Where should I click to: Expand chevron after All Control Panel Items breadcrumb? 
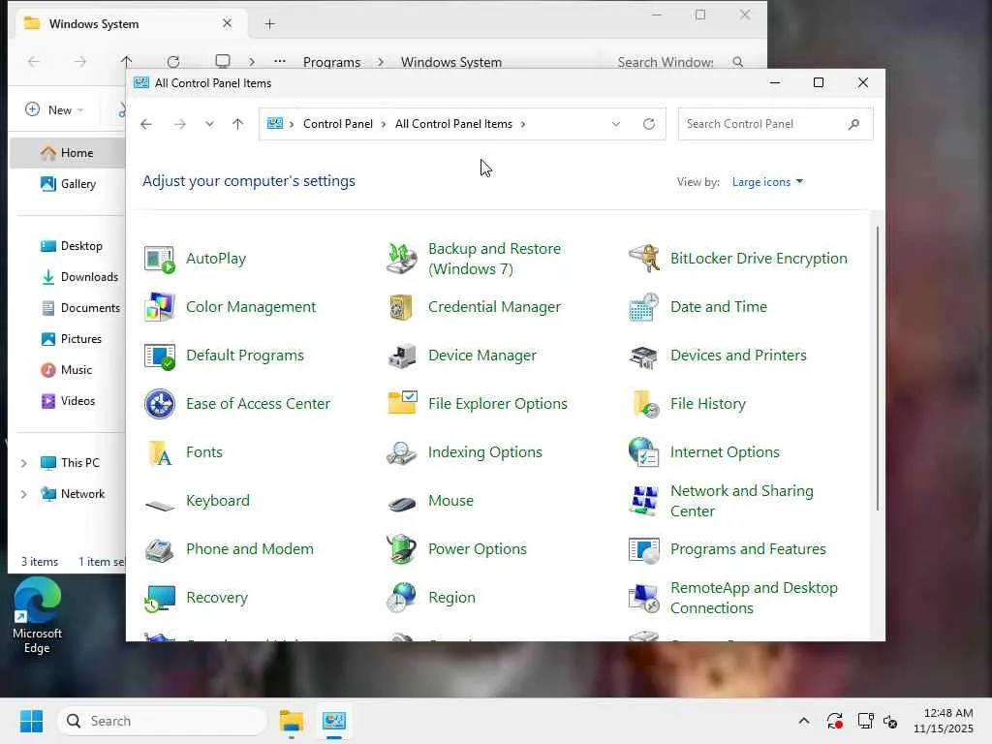coord(523,124)
